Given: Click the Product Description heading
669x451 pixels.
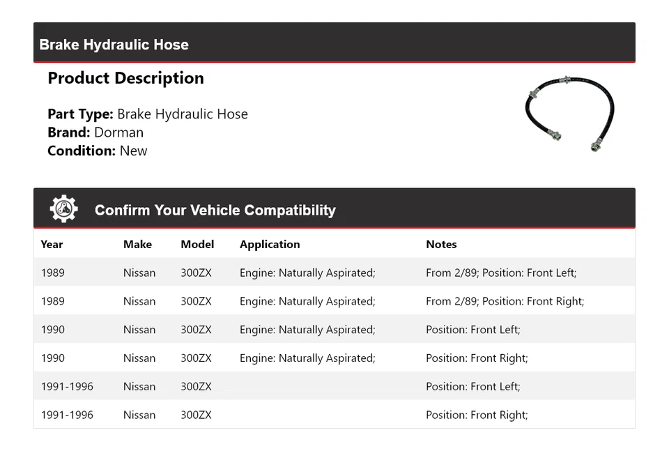Looking at the screenshot, I should pyautogui.click(x=126, y=78).
